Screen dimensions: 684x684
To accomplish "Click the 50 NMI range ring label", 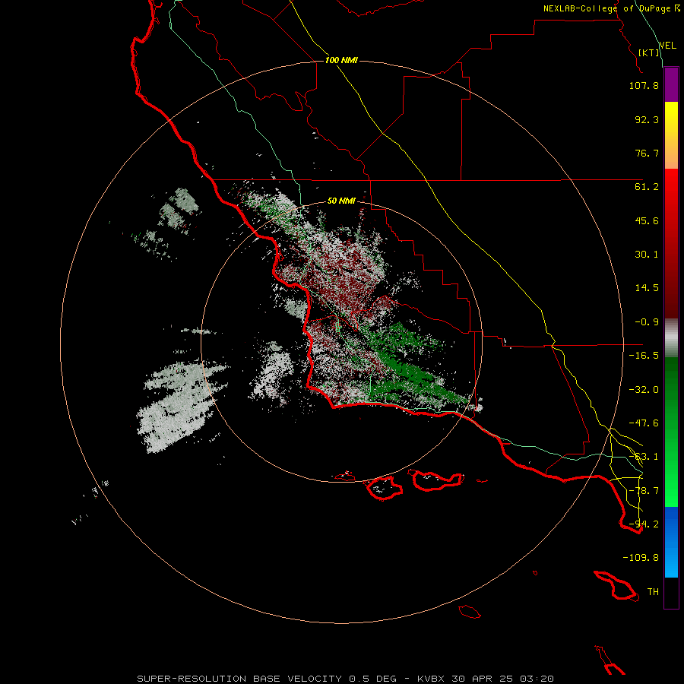I will click(341, 201).
